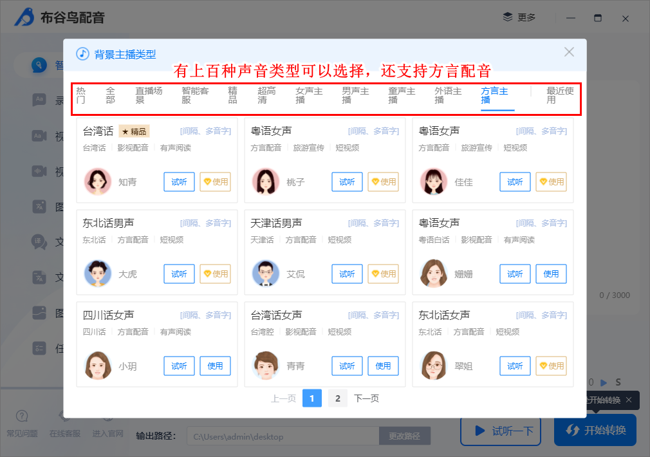Preview 青青 voice with 试听
Image resolution: width=650 pixels, height=457 pixels.
[347, 366]
